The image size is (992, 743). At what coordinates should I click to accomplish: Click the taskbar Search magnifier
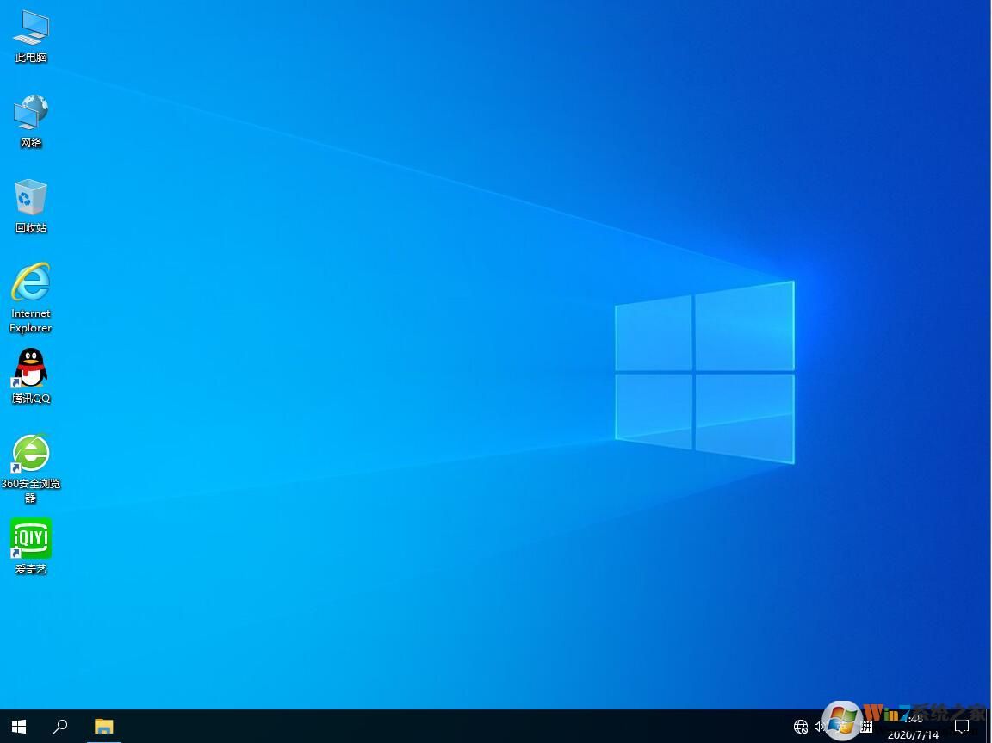click(x=60, y=726)
